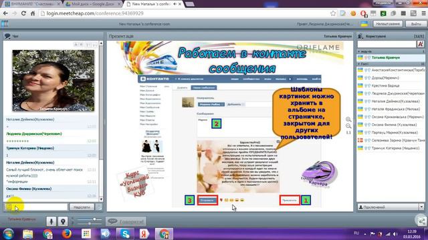Click the Ukrainian flag language icon in header
The width and height of the screenshot is (428, 240).
click(x=364, y=24)
